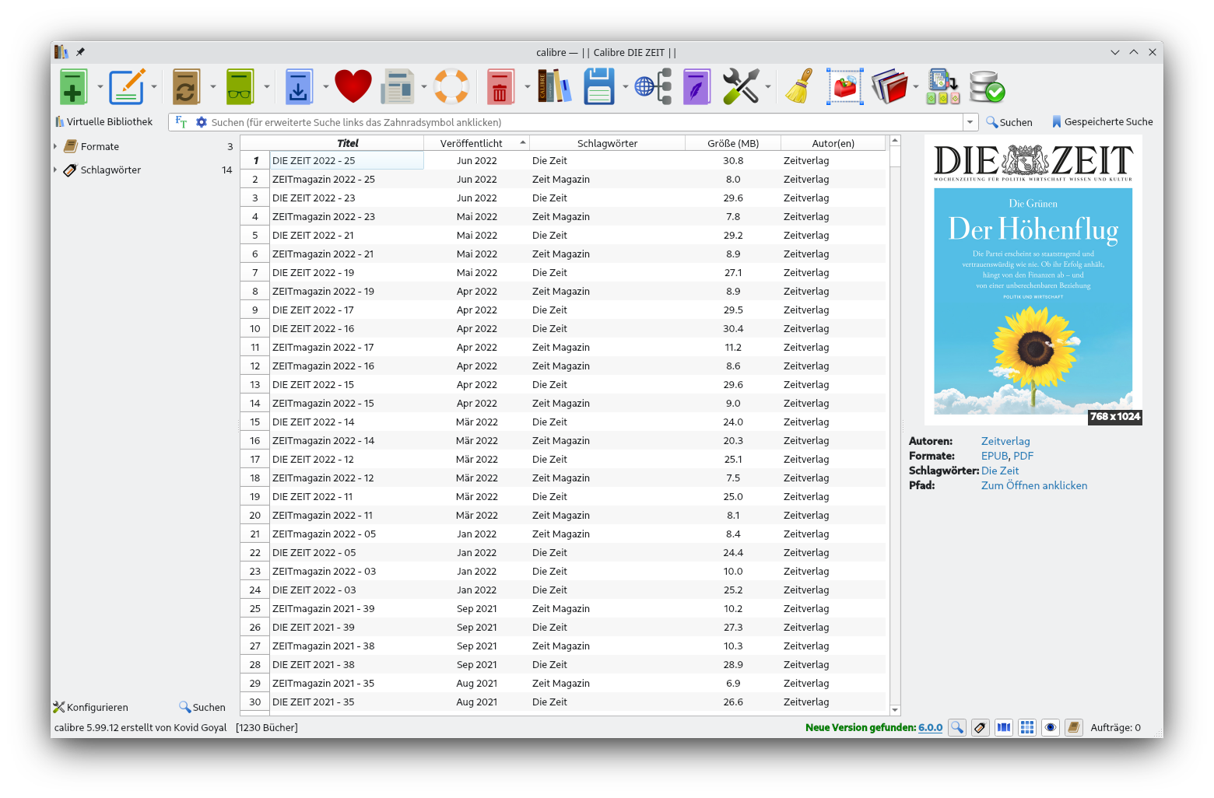This screenshot has height=798, width=1214.
Task: Click the red stacked books icon
Action: 889,86
